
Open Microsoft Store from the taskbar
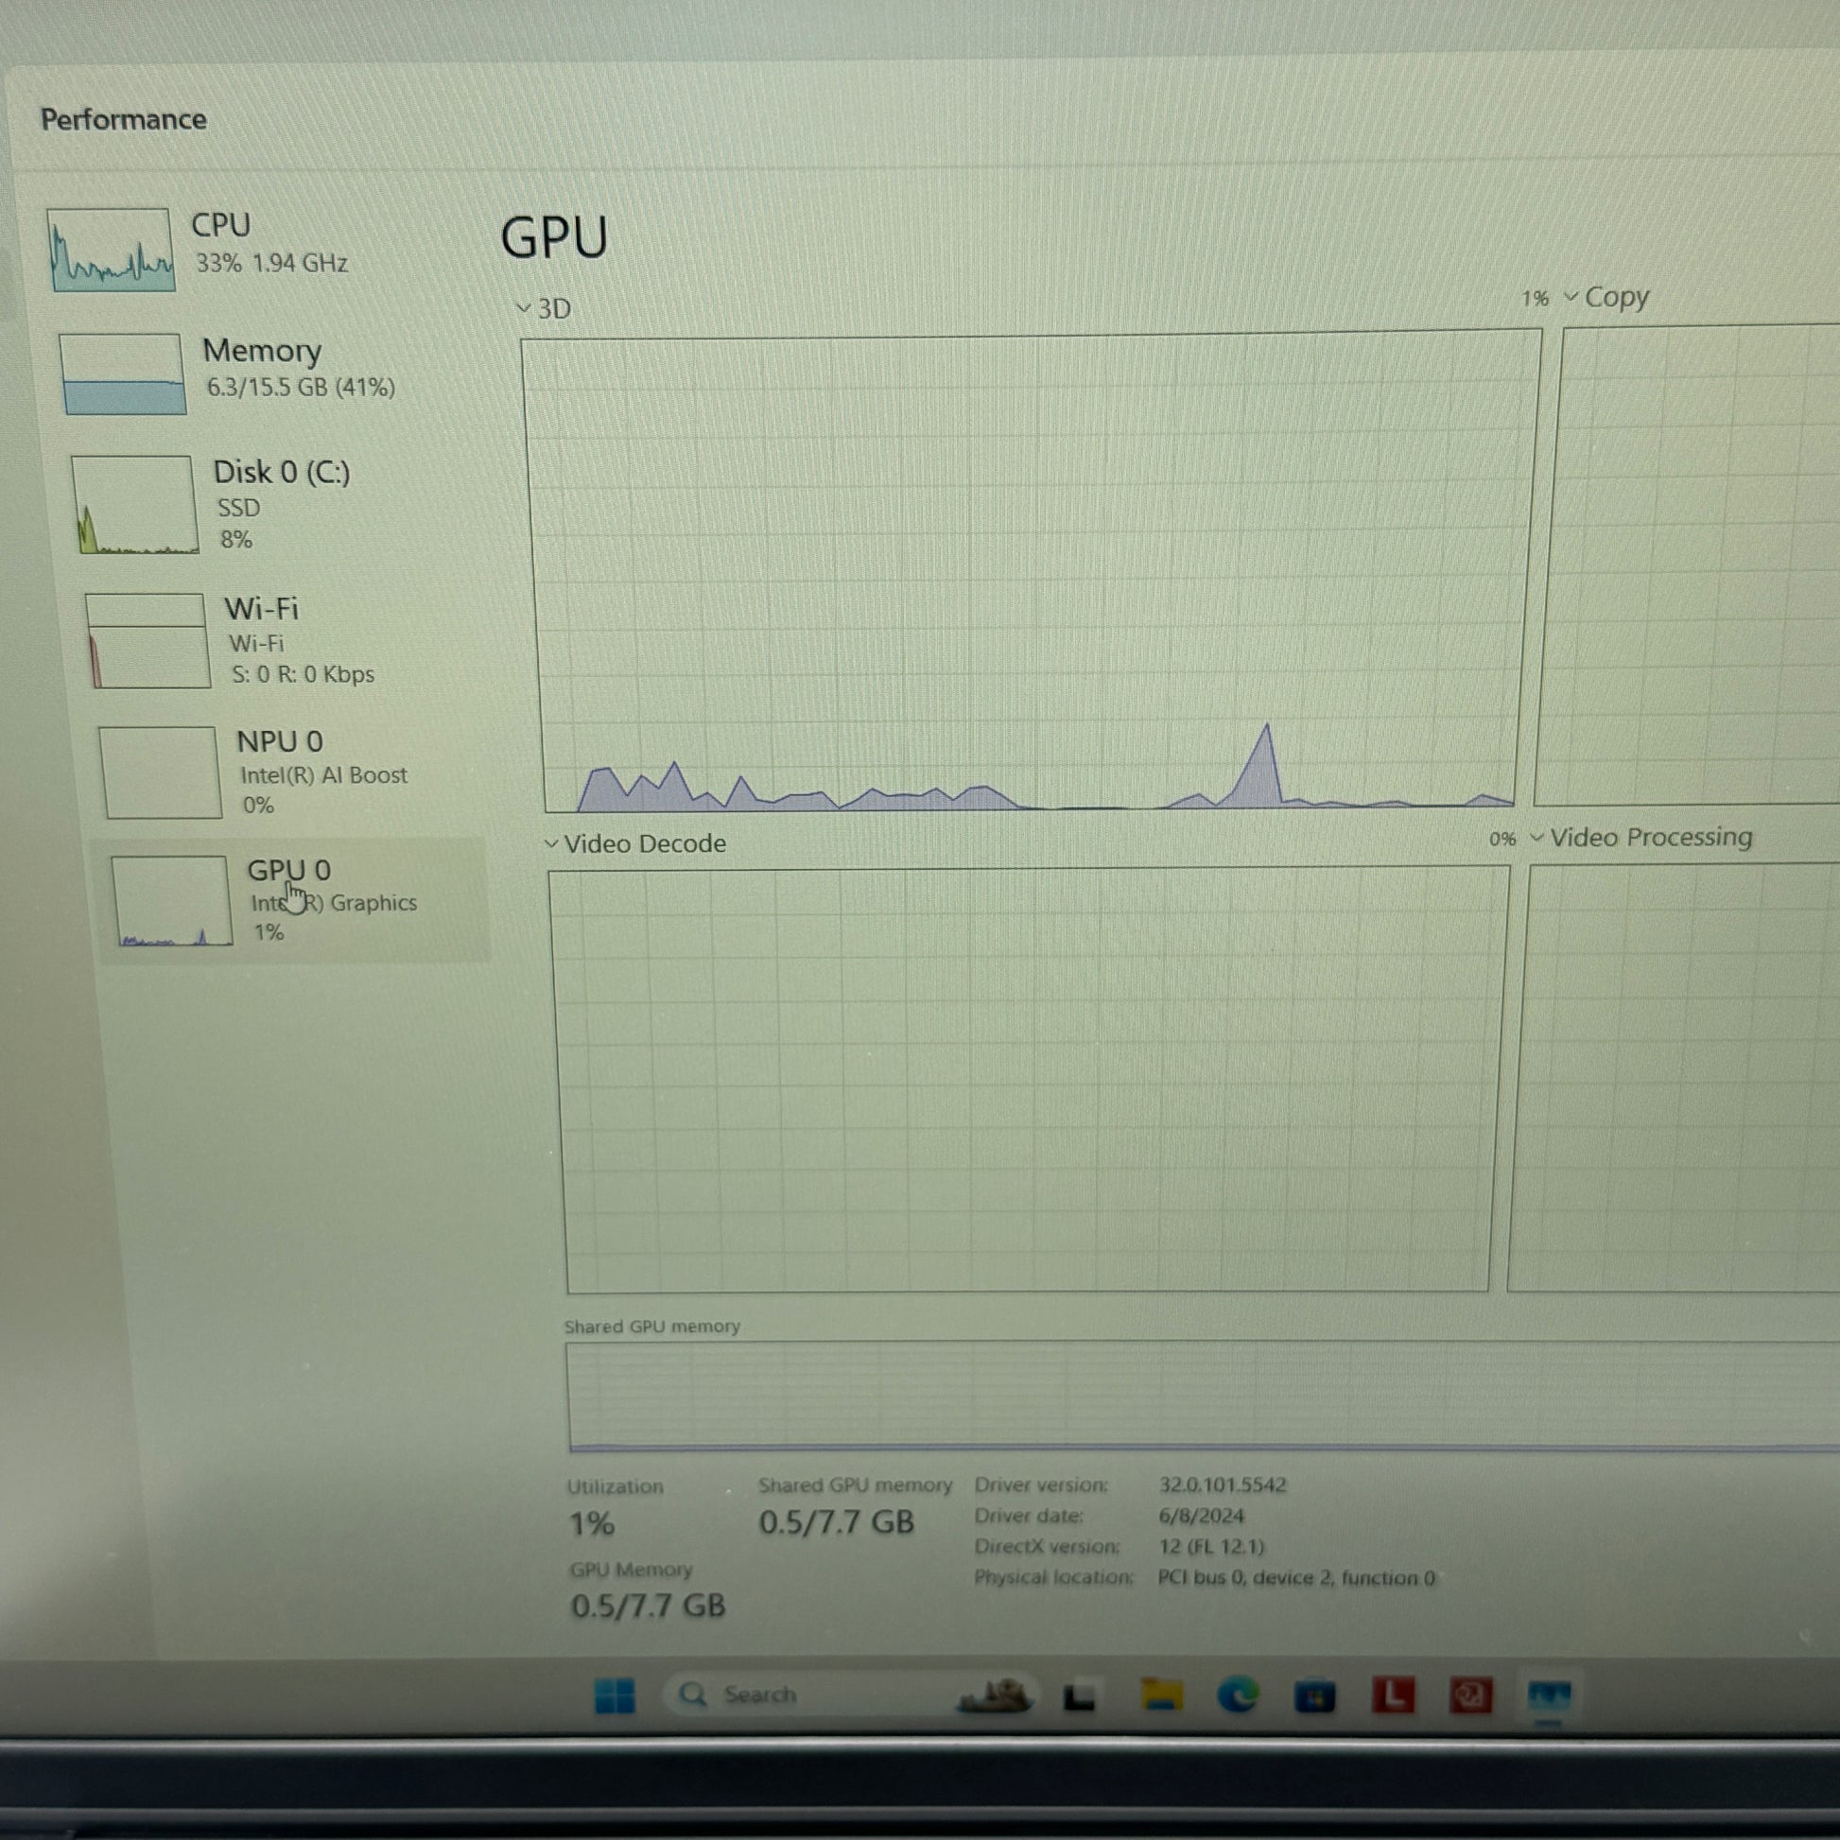(1314, 1696)
